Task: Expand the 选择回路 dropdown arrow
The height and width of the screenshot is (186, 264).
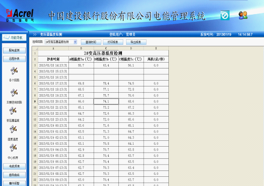Action: tap(75, 42)
